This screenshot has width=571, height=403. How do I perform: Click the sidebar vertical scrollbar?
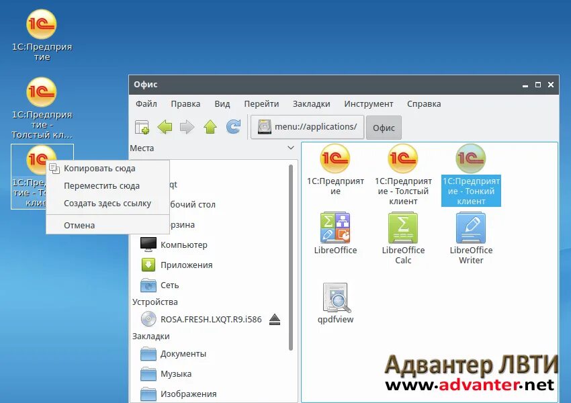[291, 257]
